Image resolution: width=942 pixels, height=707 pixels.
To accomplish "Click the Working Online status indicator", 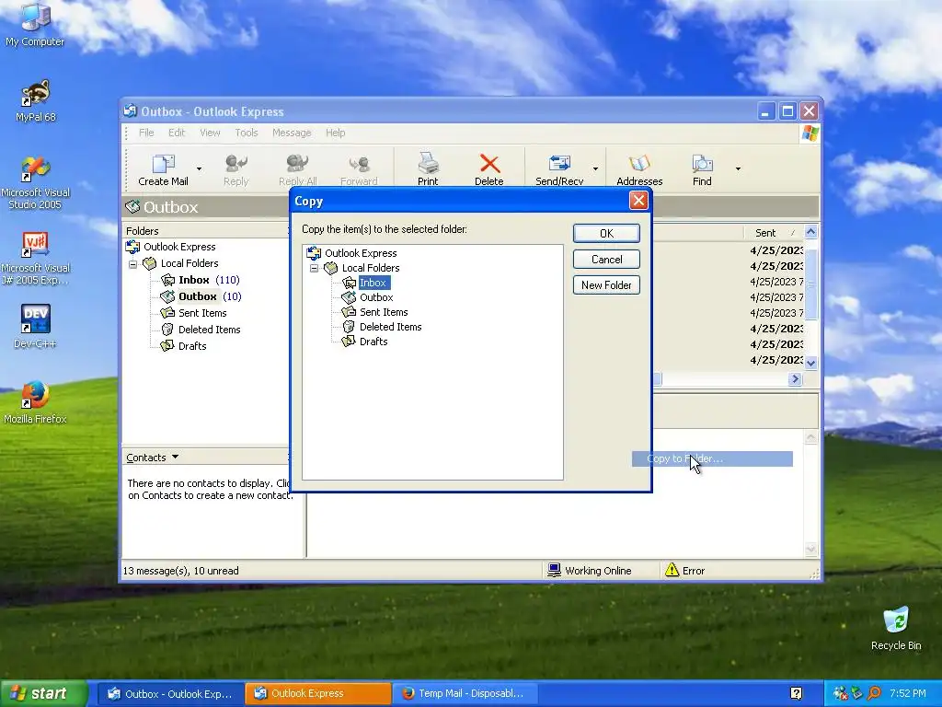I will tap(590, 571).
